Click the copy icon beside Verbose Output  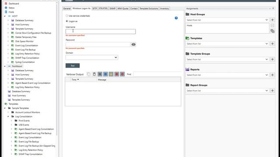pos(89,74)
